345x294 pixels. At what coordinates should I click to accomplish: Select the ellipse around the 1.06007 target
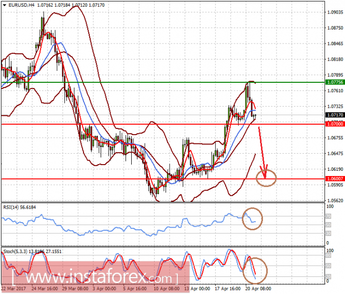point(266,178)
